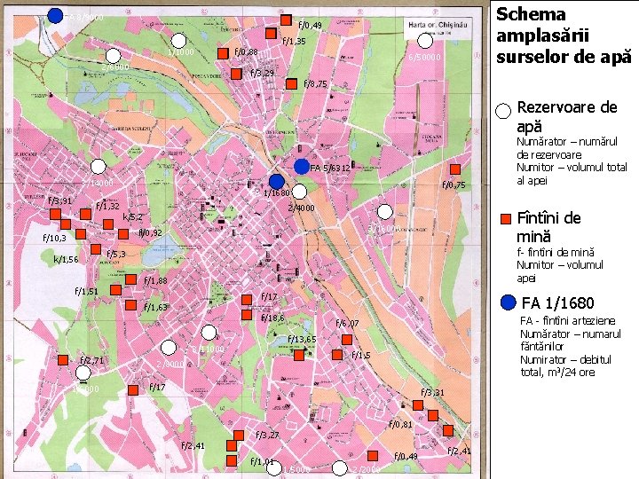Click the red well square beside f/1,5
Image resolution: width=639 pixels, height=479 pixels.
pyautogui.click(x=337, y=354)
